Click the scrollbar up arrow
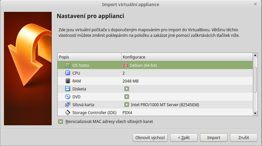 coord(255,55)
